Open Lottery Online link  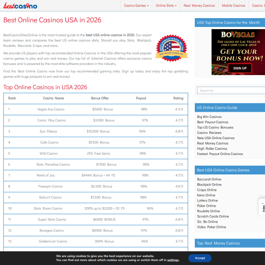(208, 201)
